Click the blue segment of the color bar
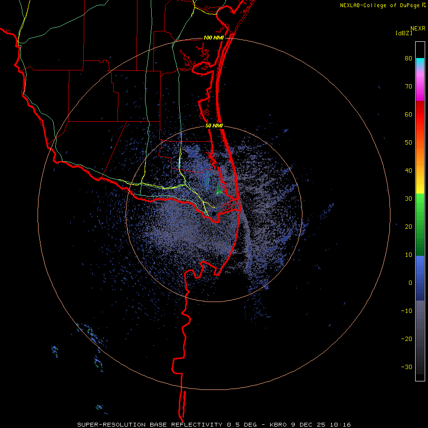The height and width of the screenshot is (428, 428). coord(420,278)
